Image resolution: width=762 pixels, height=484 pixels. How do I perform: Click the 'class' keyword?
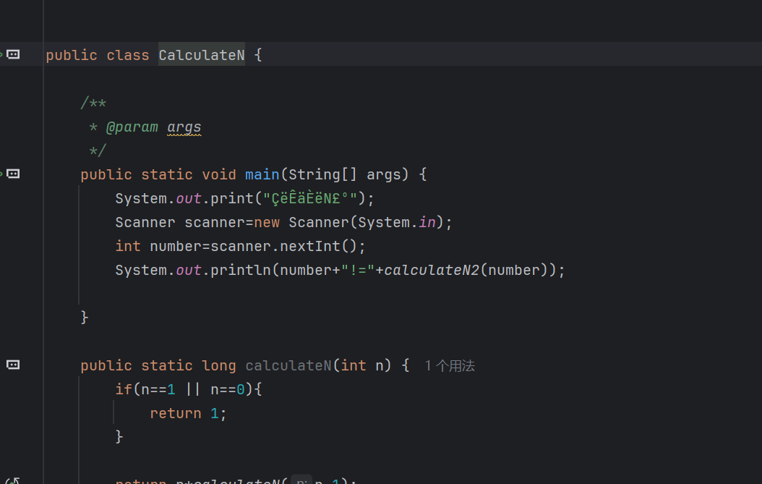(128, 55)
